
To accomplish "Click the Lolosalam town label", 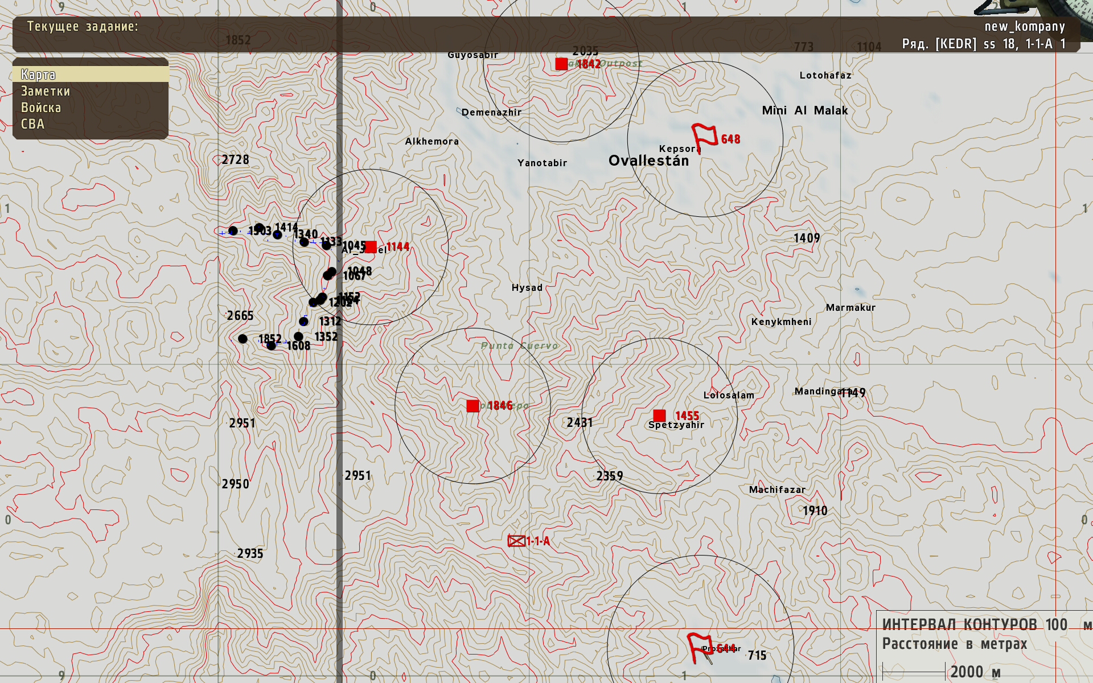I will 729,395.
